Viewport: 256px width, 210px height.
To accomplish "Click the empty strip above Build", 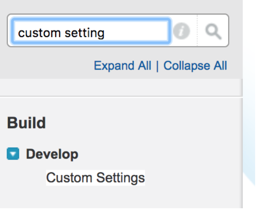I will pyautogui.click(x=121, y=87).
